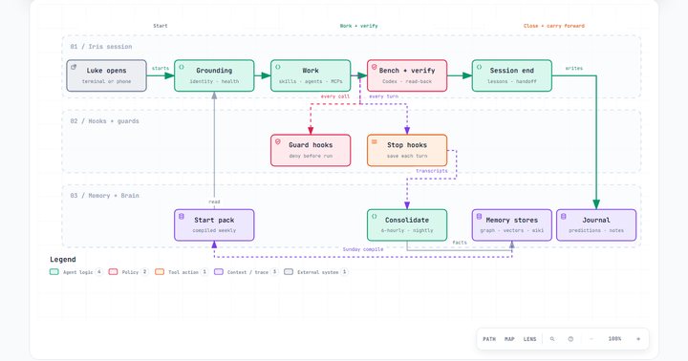Screen dimensions: 688x361
Task: Click the '02 / Hooks + guards' lane label
Action: [x=104, y=121]
